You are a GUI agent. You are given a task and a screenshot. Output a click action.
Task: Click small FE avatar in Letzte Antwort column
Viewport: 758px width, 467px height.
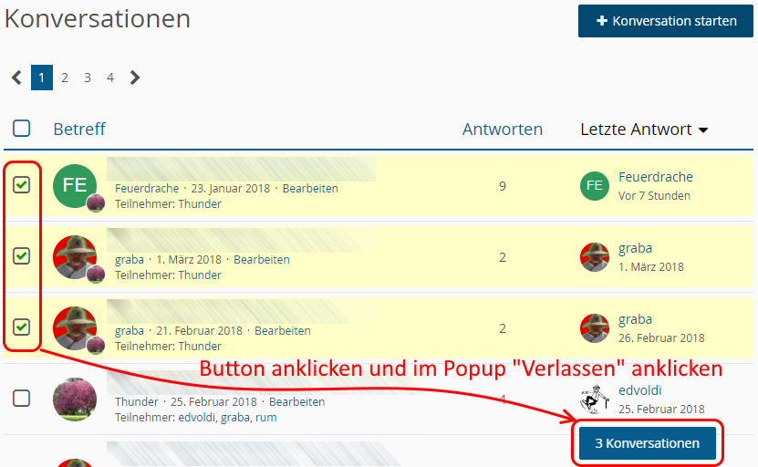(595, 186)
